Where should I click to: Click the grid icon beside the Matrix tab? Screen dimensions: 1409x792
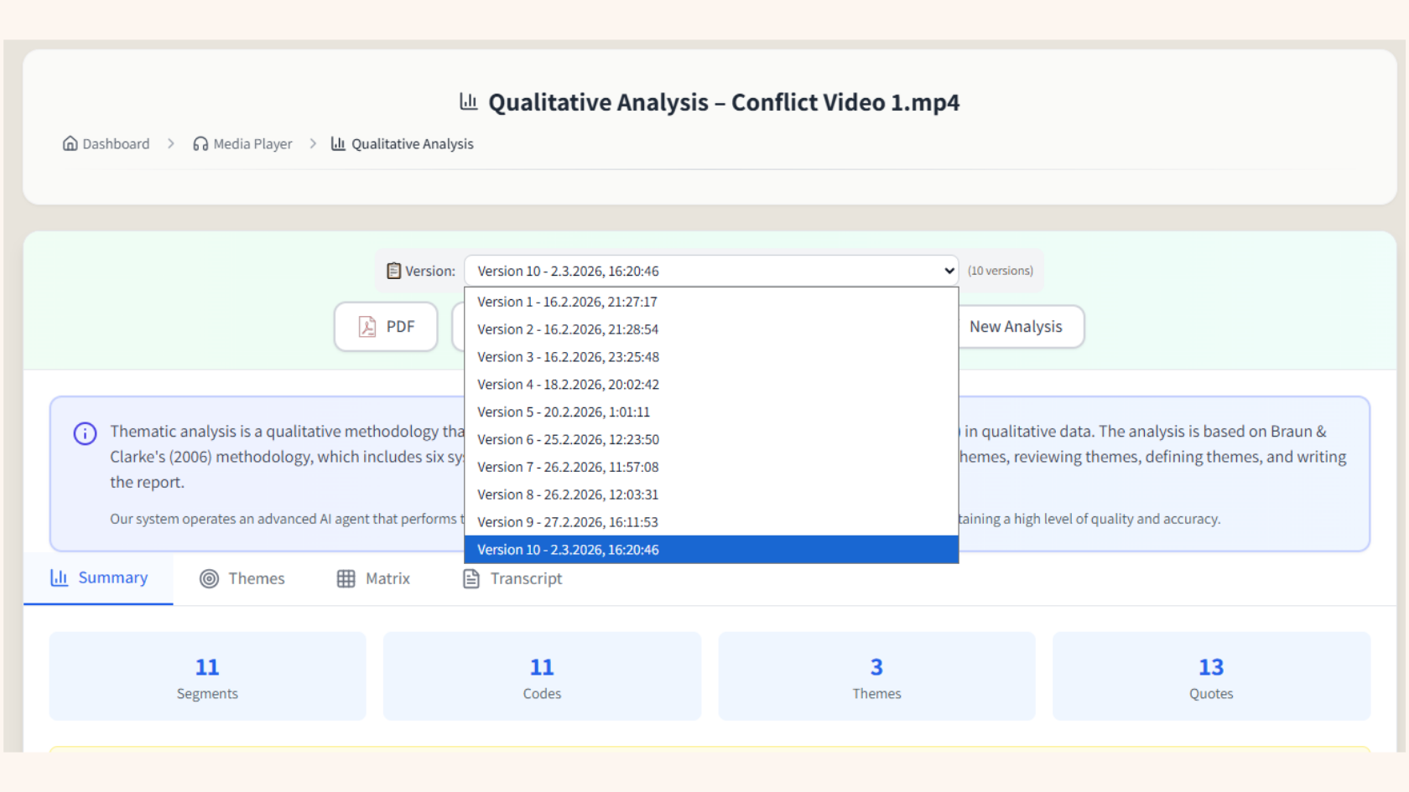[x=345, y=578]
